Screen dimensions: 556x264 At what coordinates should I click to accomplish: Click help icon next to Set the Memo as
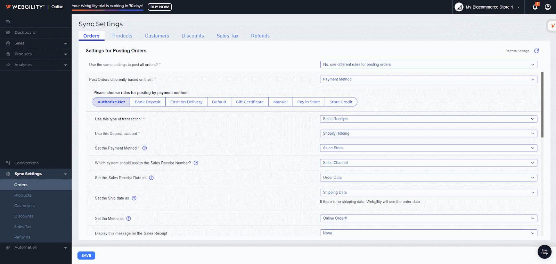click(129, 219)
